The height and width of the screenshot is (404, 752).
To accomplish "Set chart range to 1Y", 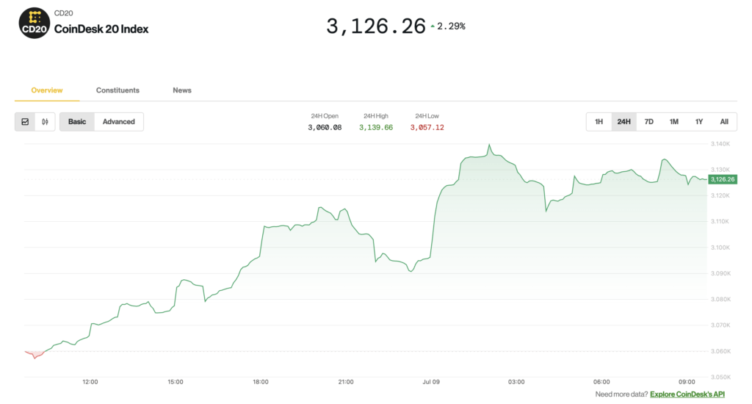I will click(699, 122).
